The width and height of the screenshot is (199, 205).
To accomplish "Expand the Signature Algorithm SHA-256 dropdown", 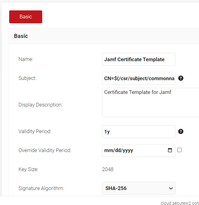I will 138,188.
